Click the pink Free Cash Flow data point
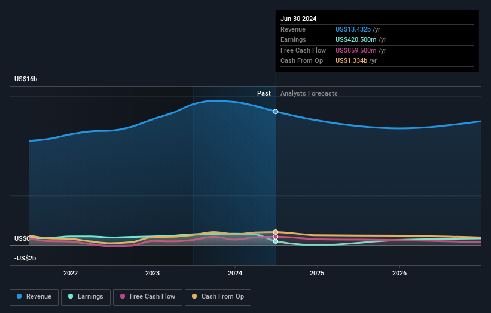The width and height of the screenshot is (491, 313). tap(276, 237)
